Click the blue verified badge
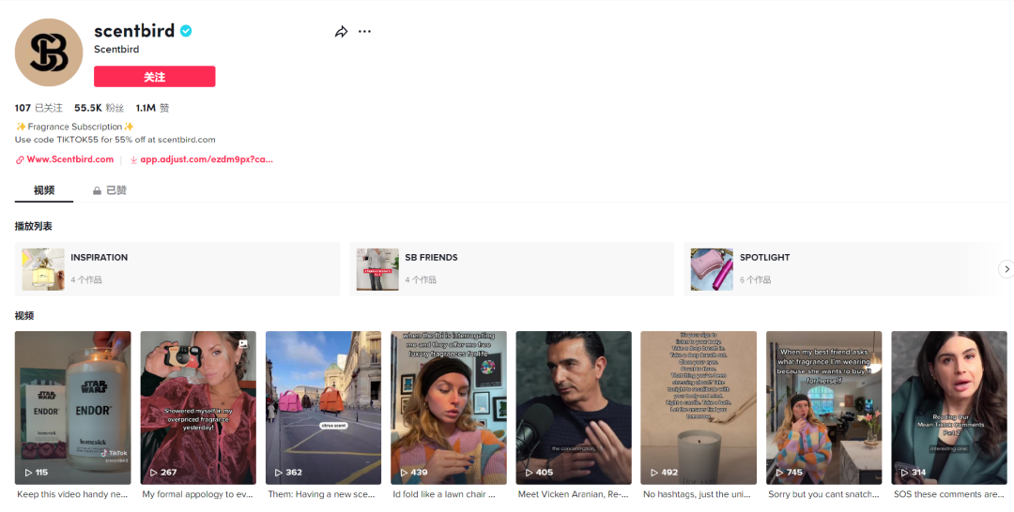Screen dimensions: 1014x512 pyautogui.click(x=186, y=30)
